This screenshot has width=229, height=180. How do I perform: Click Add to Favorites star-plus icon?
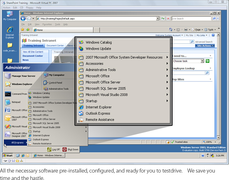28,30
